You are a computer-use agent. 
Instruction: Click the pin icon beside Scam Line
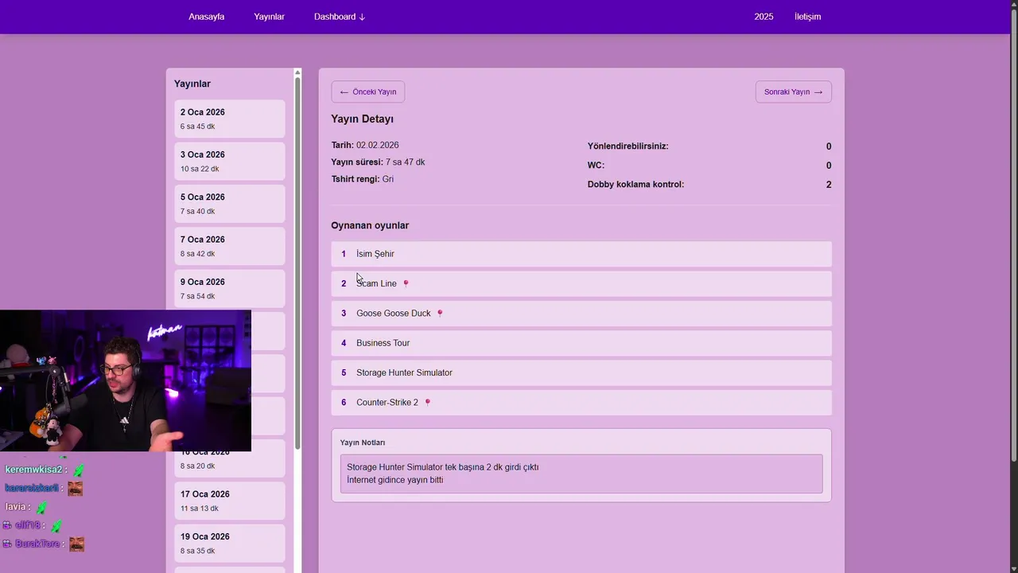406,283
